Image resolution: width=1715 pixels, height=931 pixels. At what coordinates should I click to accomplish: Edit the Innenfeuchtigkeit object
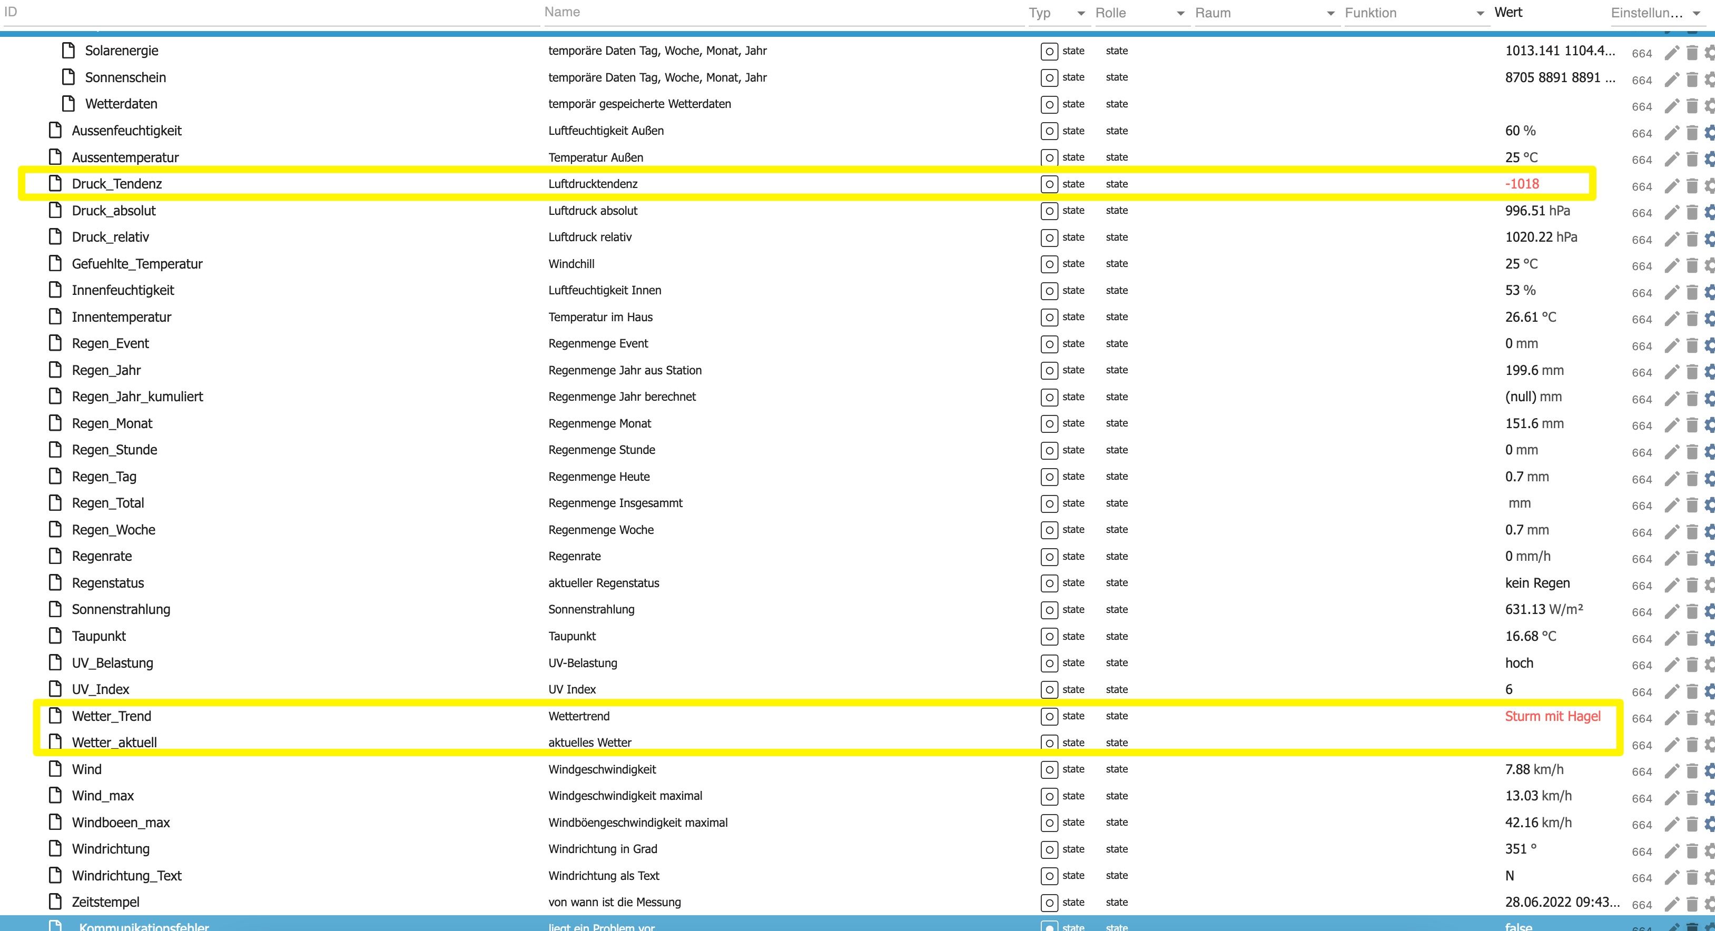coord(1672,293)
